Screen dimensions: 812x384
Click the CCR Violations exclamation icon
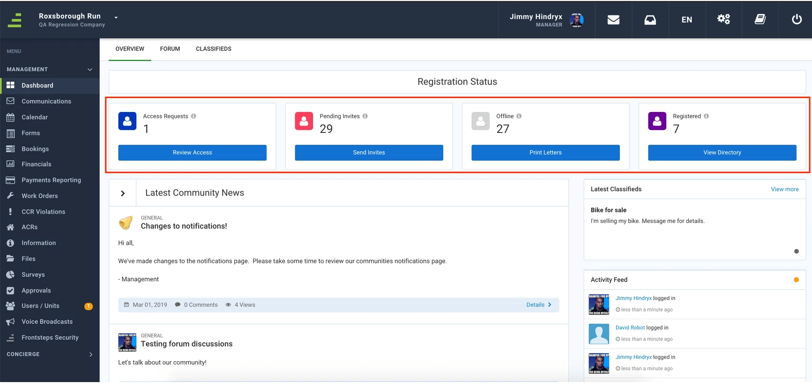tap(10, 212)
